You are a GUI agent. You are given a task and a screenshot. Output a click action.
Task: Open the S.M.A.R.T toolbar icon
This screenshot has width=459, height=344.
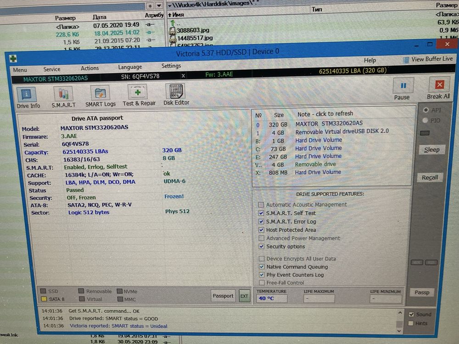63,94
